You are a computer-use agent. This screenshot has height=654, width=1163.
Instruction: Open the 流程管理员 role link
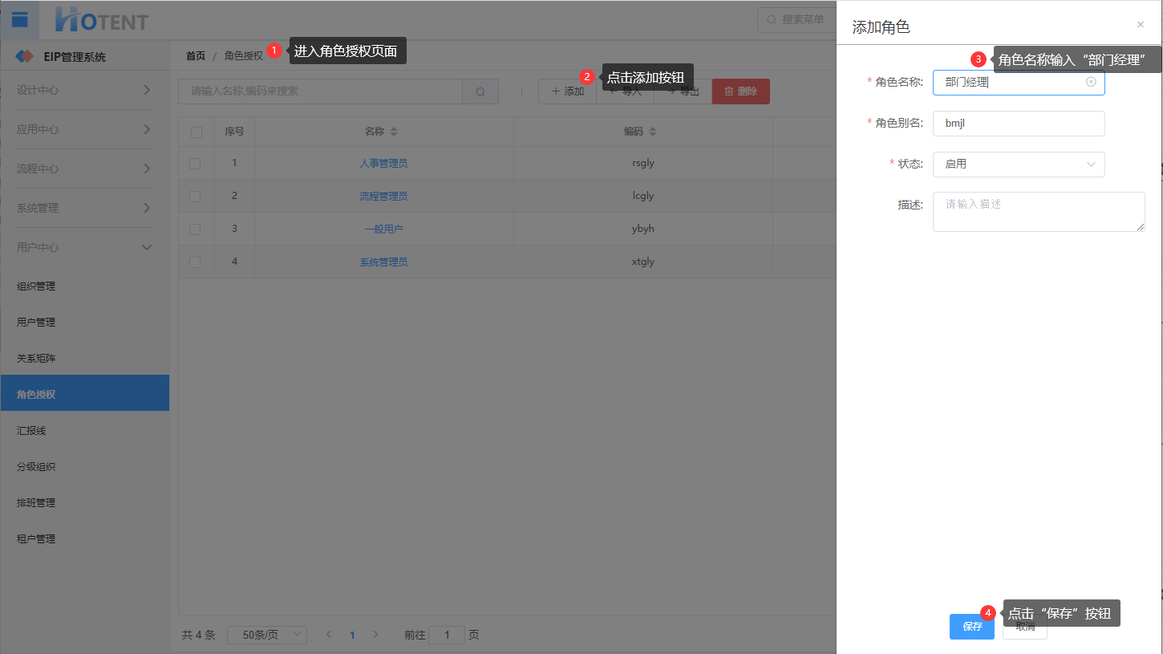pyautogui.click(x=383, y=196)
